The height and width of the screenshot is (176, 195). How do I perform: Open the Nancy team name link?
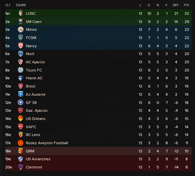click(31, 46)
